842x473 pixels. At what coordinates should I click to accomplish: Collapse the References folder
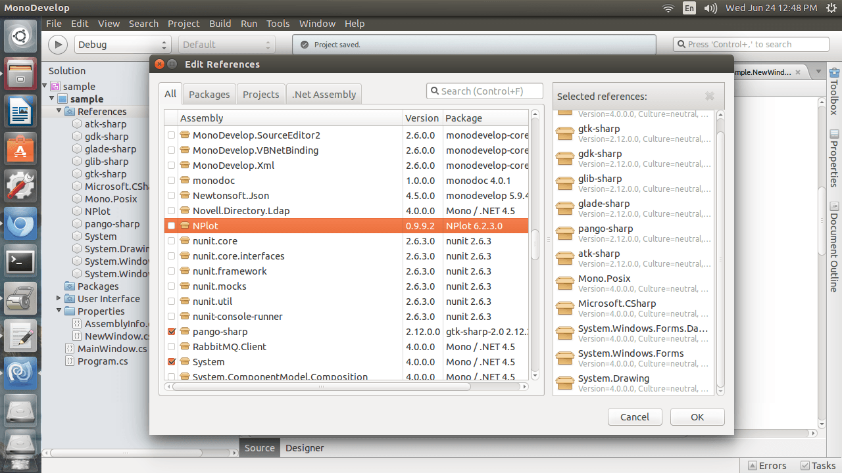(x=59, y=111)
